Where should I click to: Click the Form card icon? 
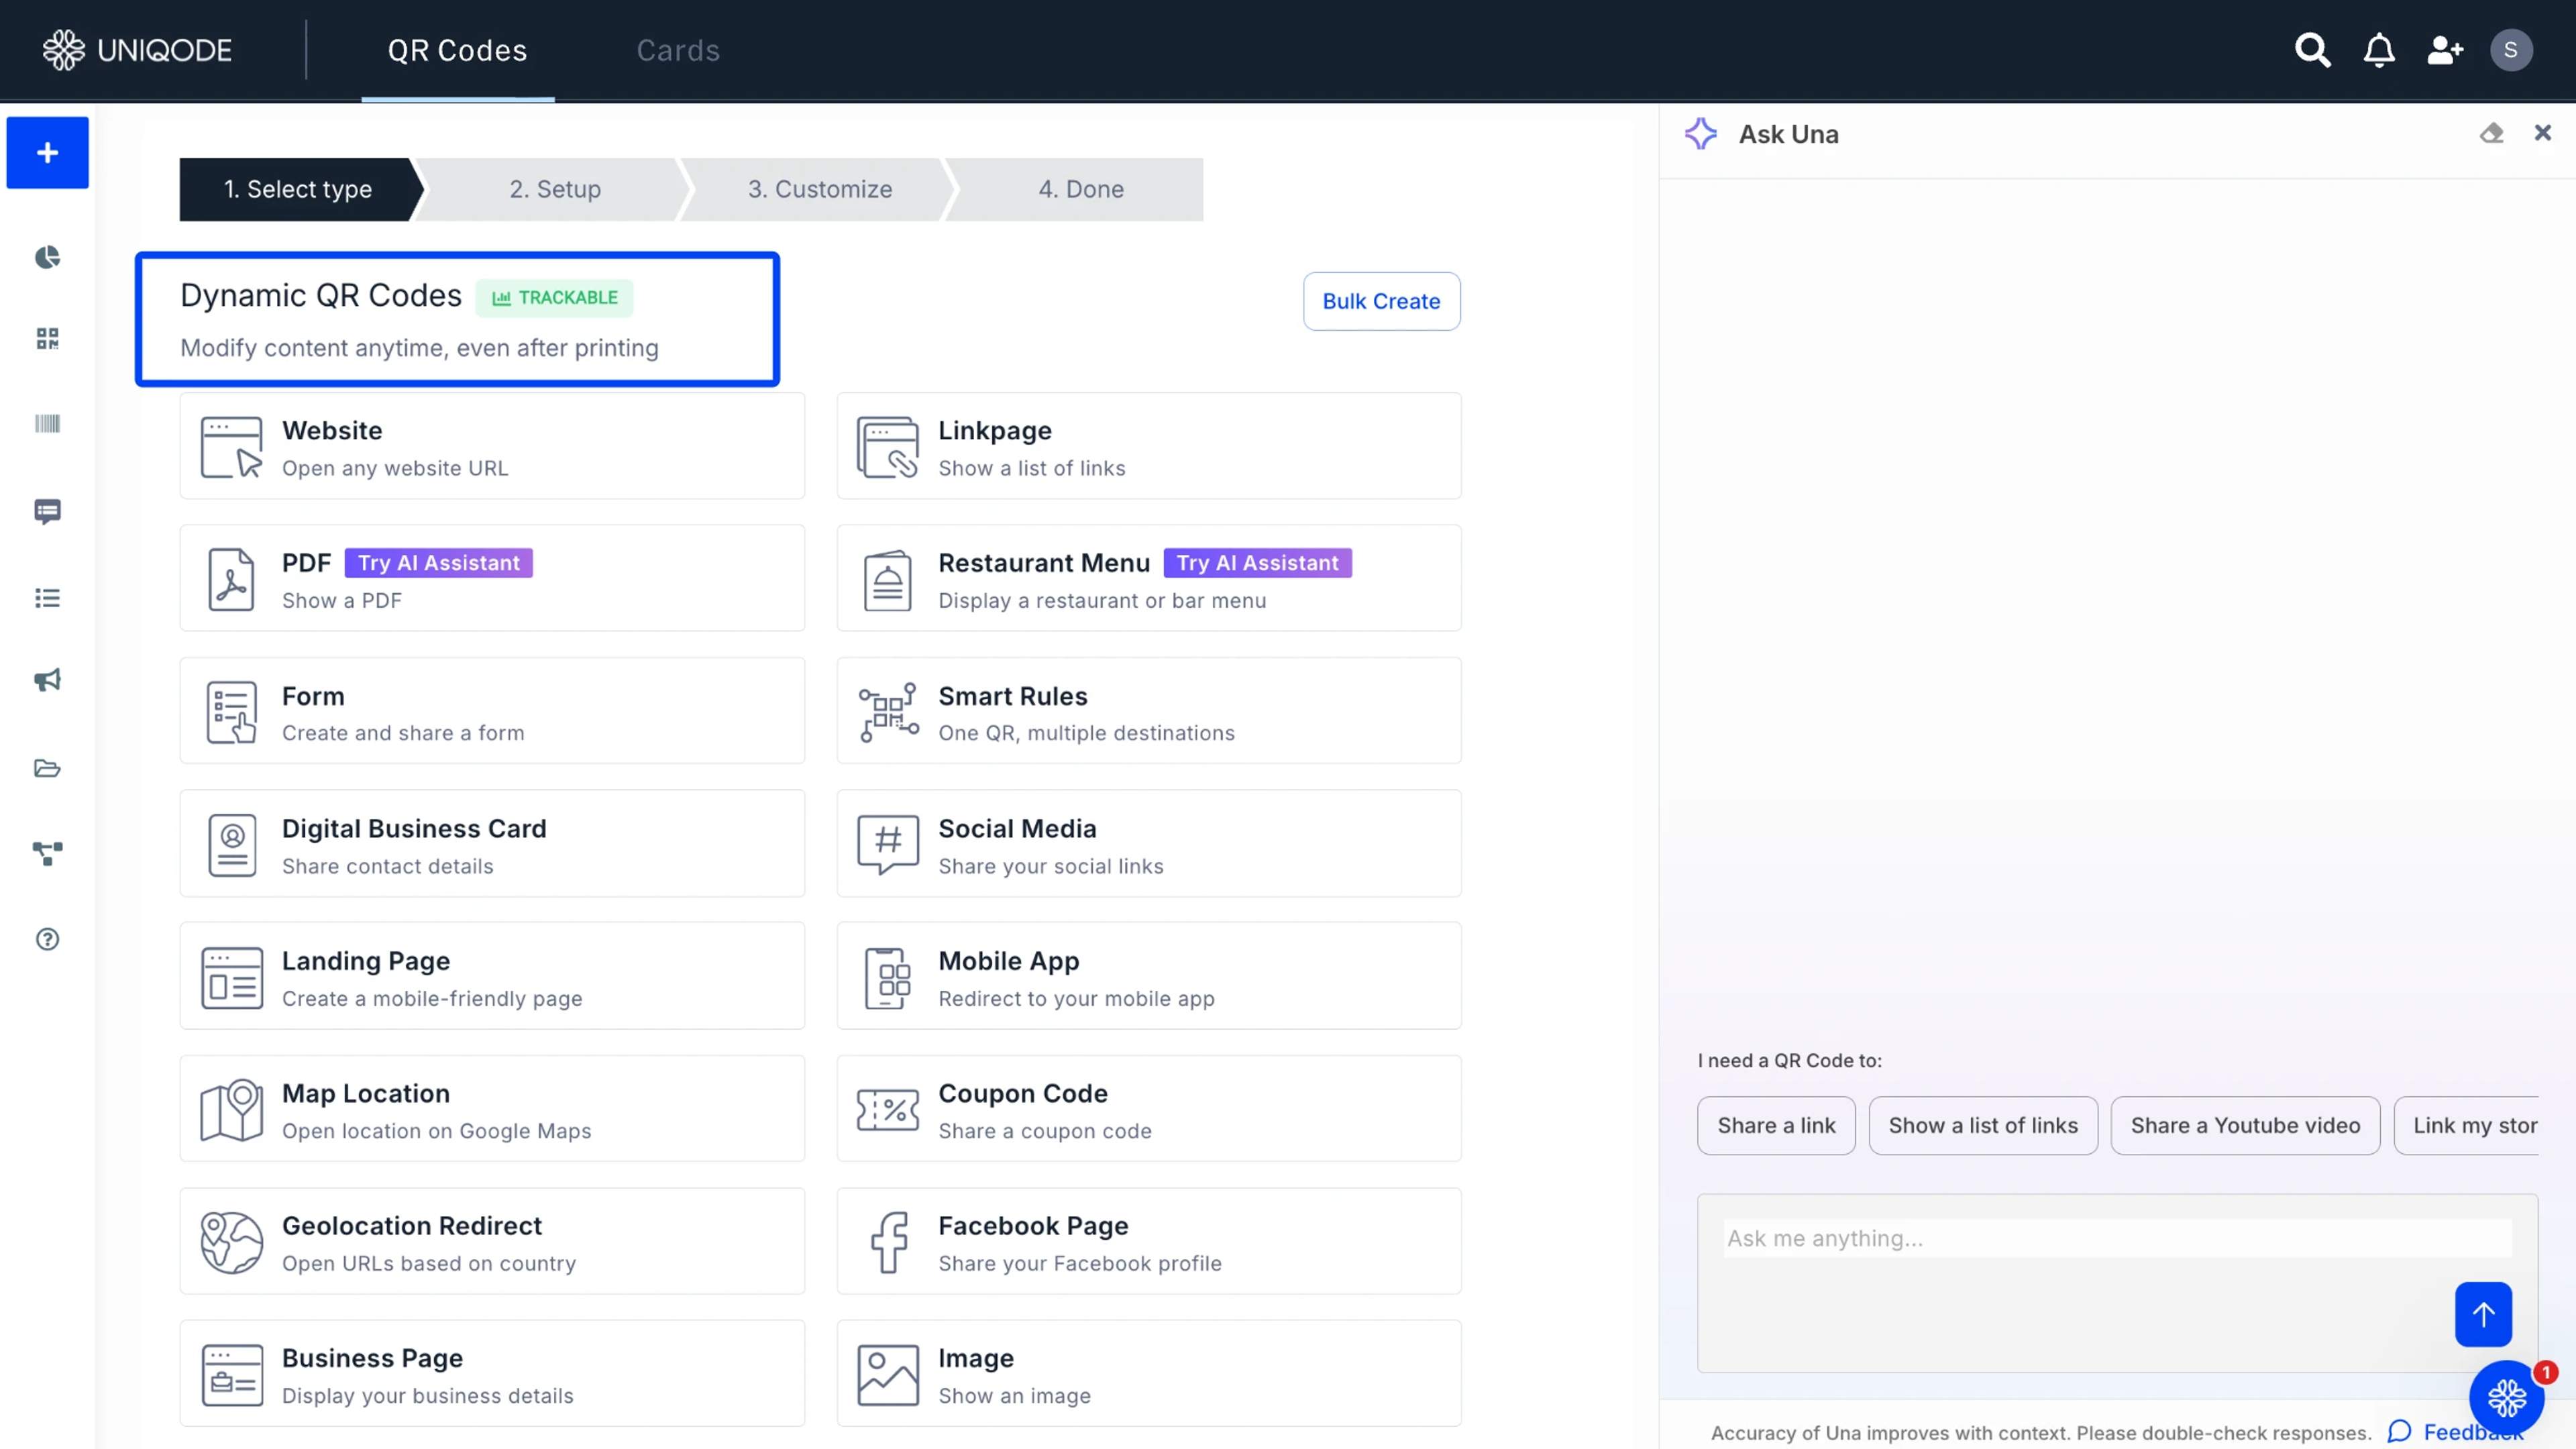point(231,712)
